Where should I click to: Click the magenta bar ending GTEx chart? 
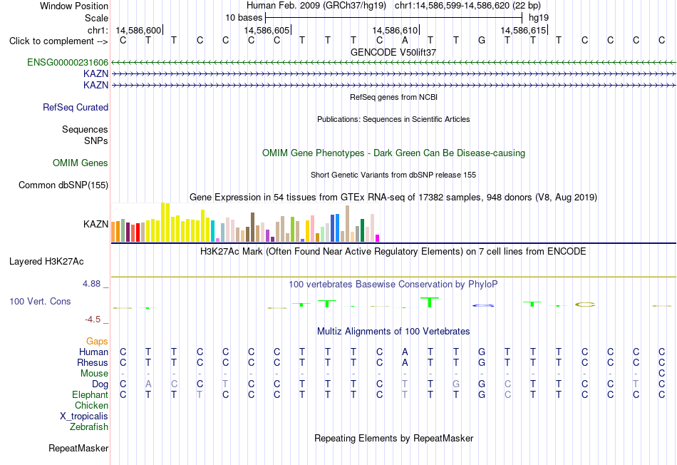[378, 238]
